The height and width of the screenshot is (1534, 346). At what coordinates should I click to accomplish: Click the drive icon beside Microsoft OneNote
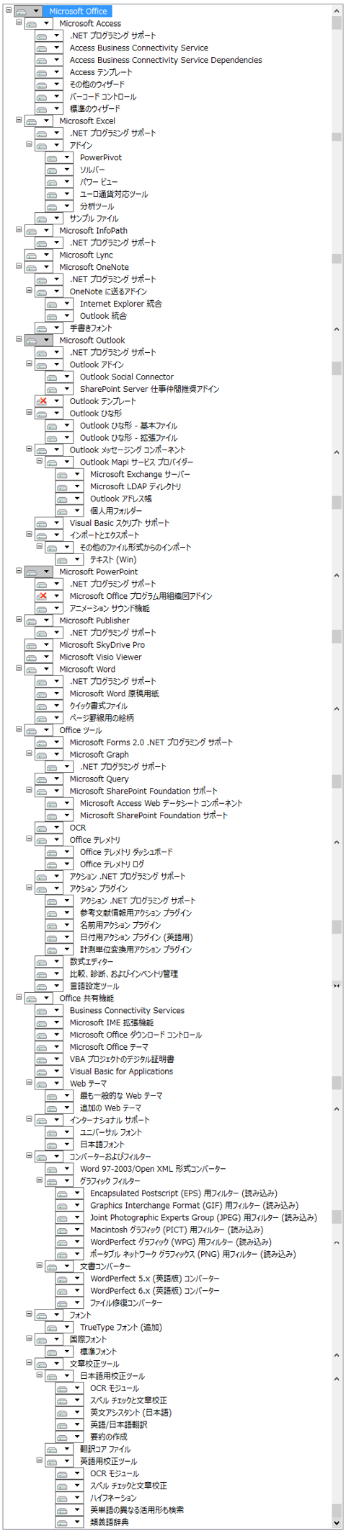(32, 268)
